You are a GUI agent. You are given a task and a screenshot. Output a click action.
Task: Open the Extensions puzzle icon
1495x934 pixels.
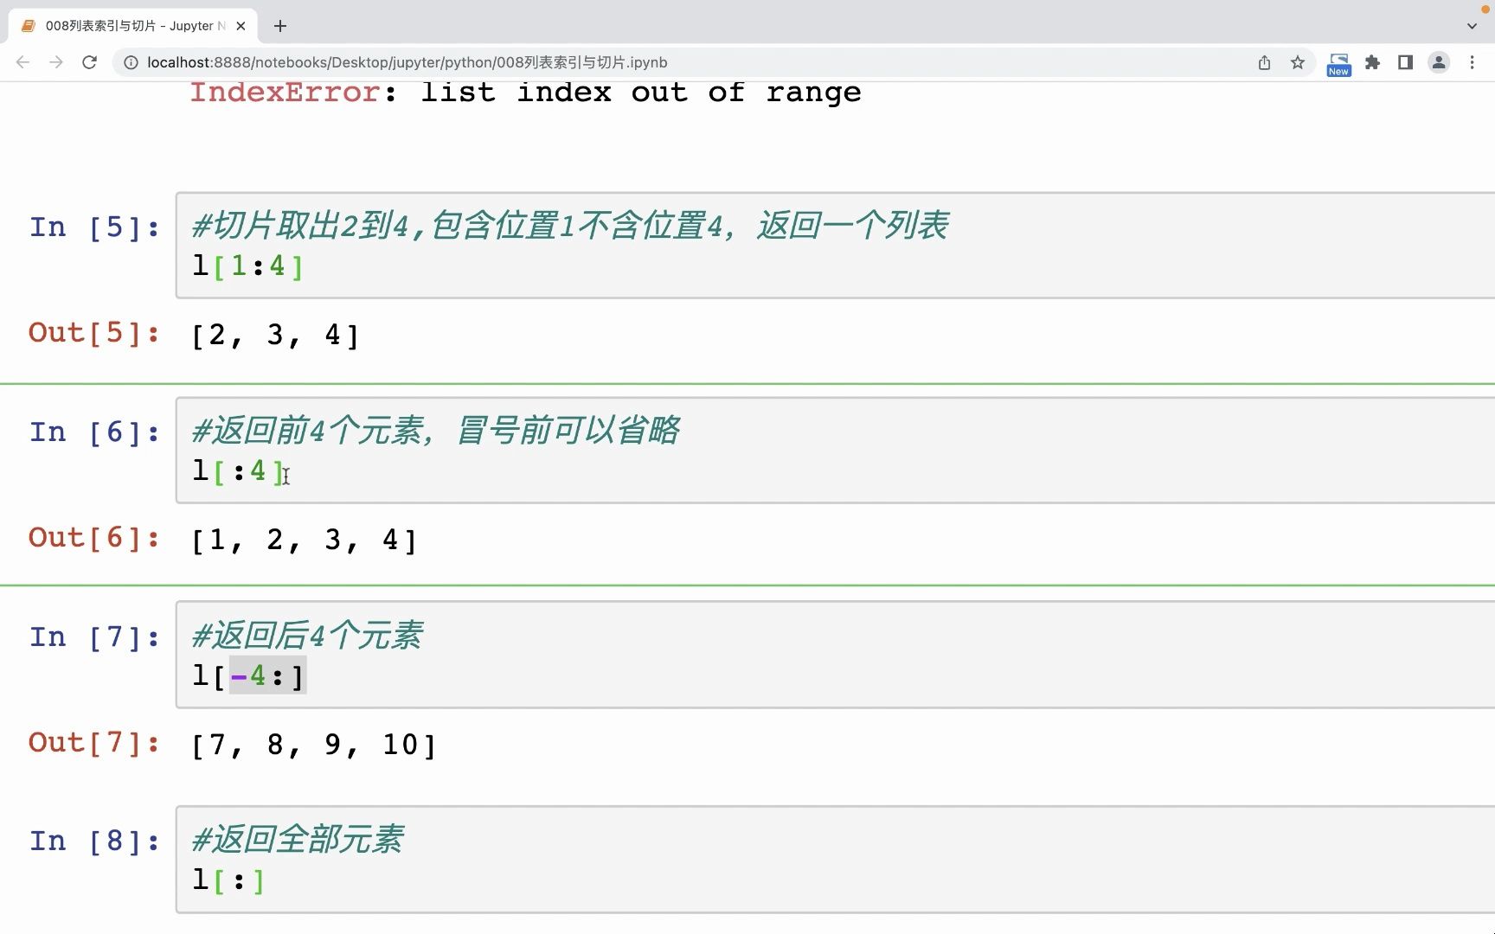(1372, 62)
